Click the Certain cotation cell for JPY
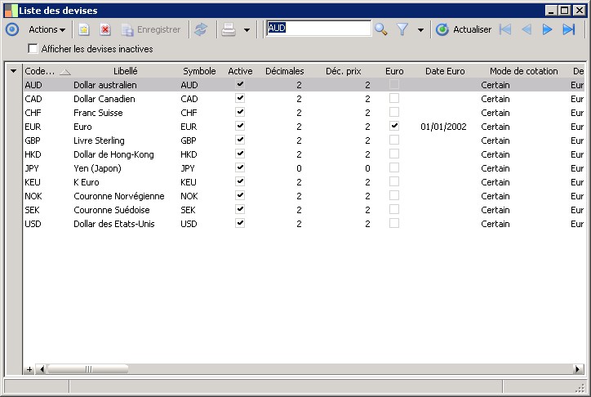Screen dimensions: 591x397 [x=495, y=168]
